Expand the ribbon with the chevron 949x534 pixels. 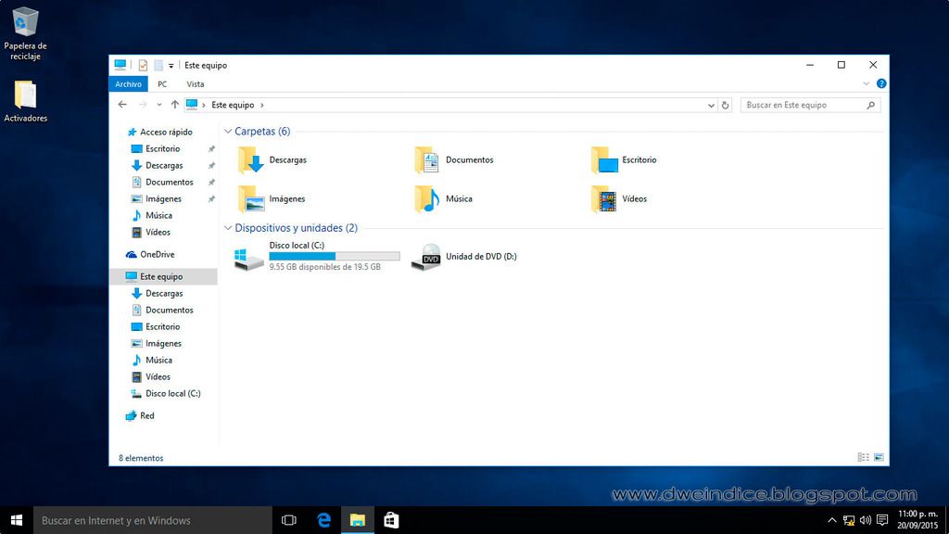coord(867,83)
